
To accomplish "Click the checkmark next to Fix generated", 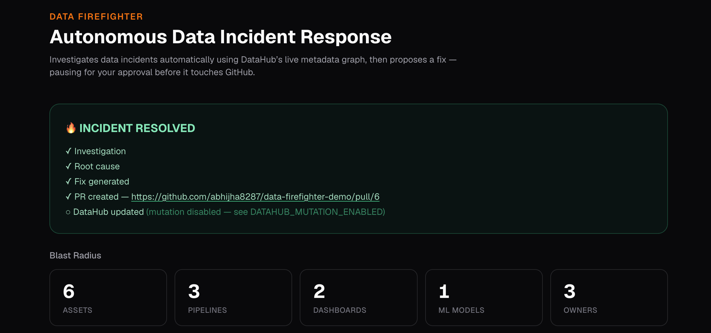I will (x=68, y=181).
